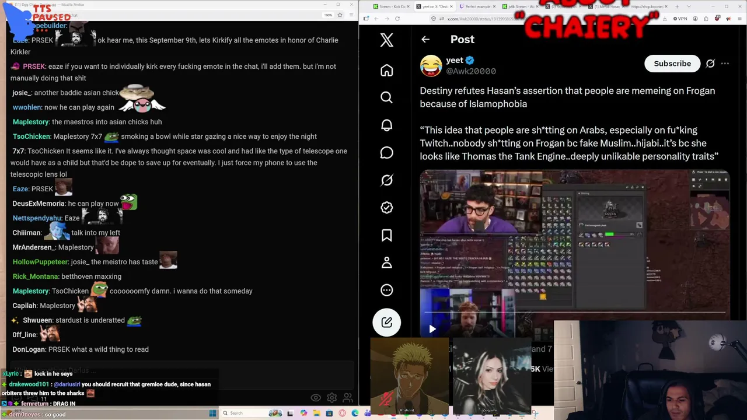Click the HollowPuppeteer username in chat
747x420 pixels.
41,262
